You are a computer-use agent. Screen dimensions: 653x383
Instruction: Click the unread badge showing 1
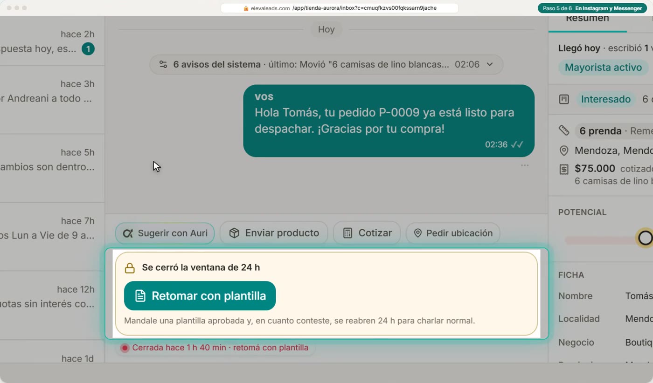[x=88, y=48]
